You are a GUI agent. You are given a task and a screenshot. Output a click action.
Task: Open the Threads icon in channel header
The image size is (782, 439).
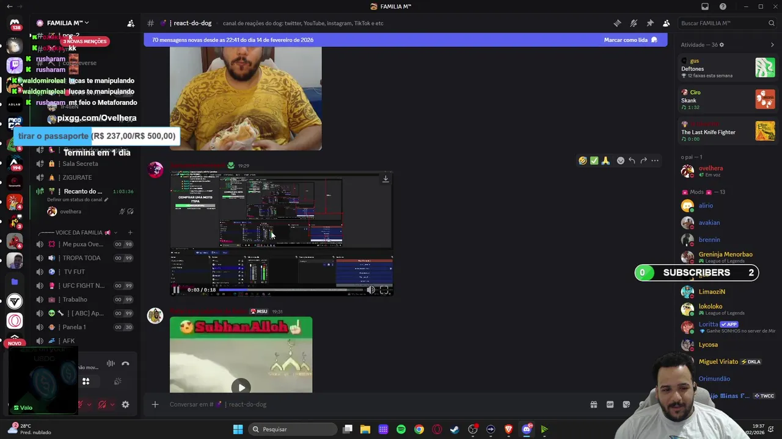[617, 23]
